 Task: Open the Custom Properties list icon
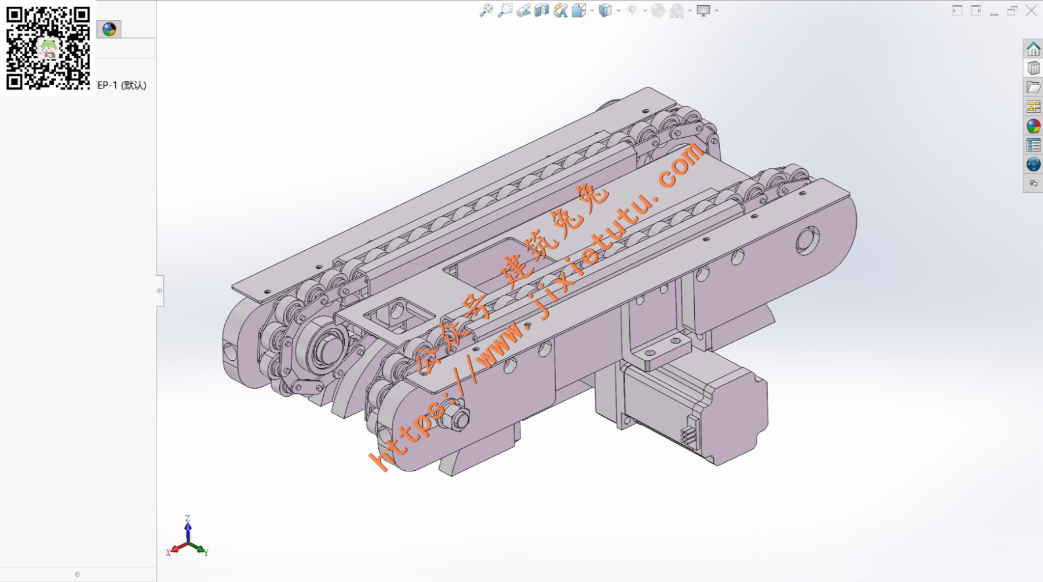coord(1033,145)
